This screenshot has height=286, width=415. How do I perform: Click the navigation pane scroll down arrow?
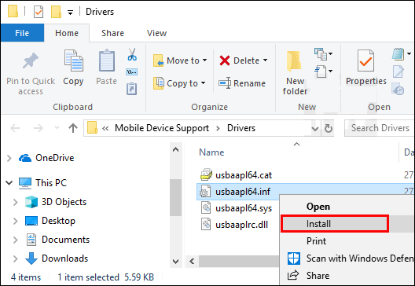point(175,262)
